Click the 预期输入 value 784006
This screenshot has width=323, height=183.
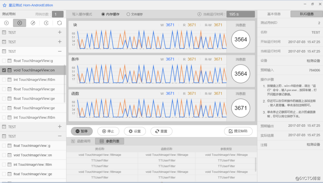point(314,70)
